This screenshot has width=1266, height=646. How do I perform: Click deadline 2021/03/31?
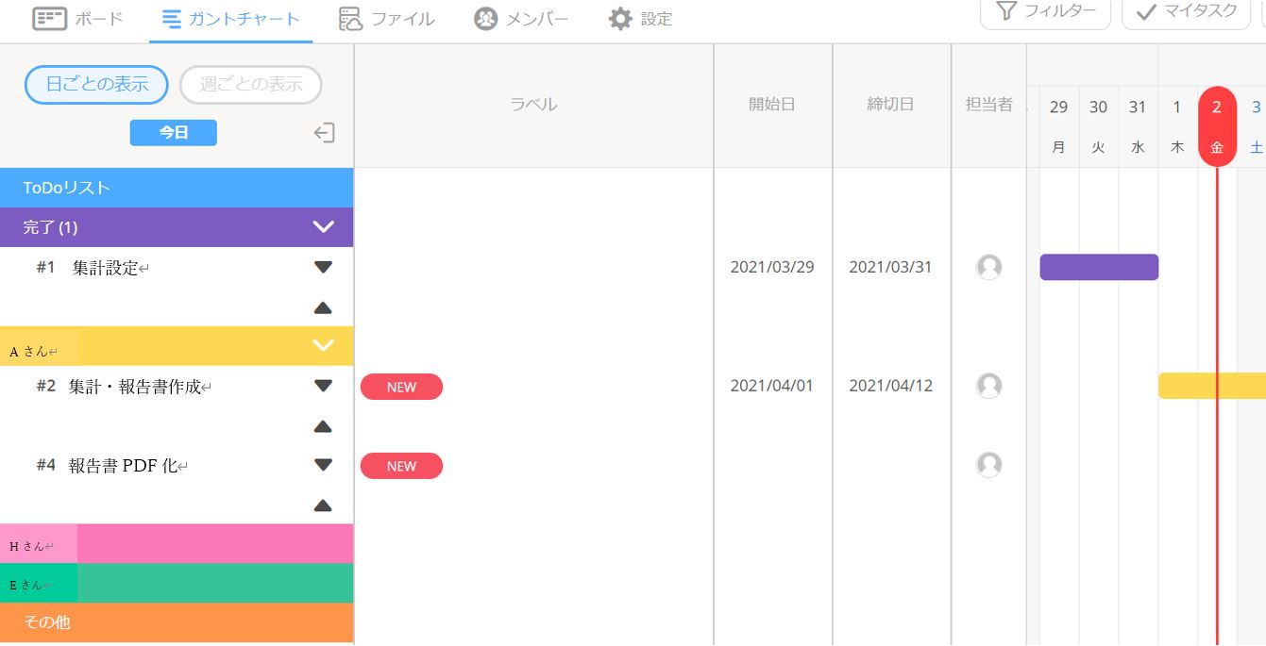[x=890, y=267]
